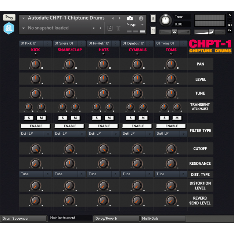234x234 pixels.
Task: Click the PV button in the header
Action: click(230, 30)
